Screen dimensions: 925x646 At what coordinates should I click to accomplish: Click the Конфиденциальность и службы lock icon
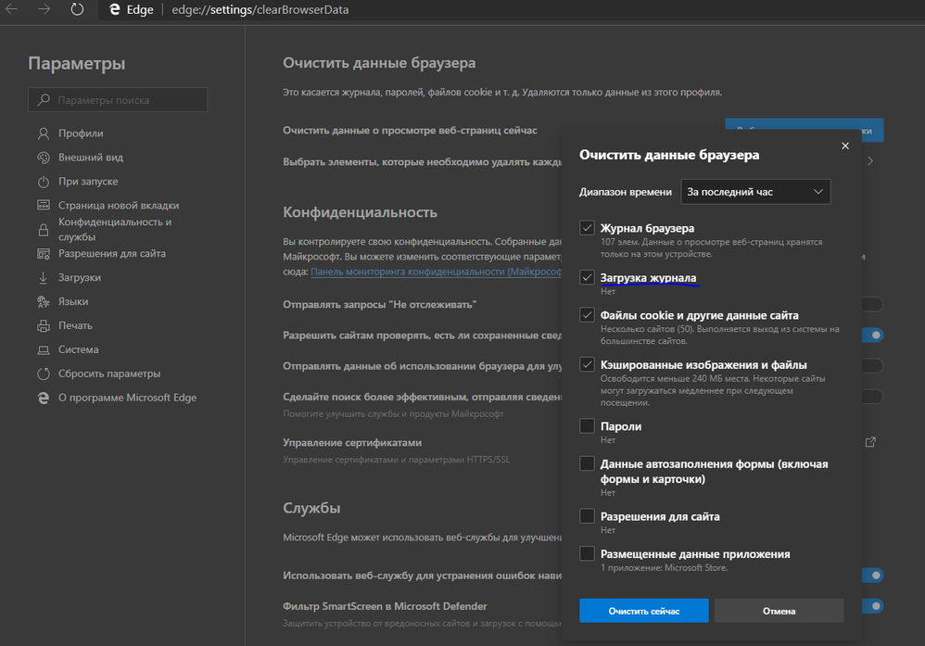pos(44,230)
